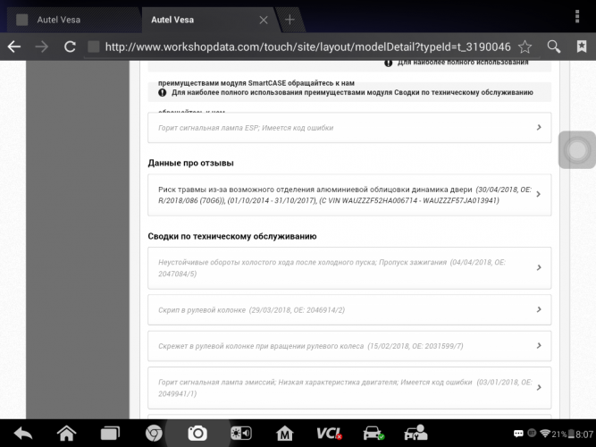Expand emissions warning lamp row chevron
The height and width of the screenshot is (447, 596).
click(539, 388)
